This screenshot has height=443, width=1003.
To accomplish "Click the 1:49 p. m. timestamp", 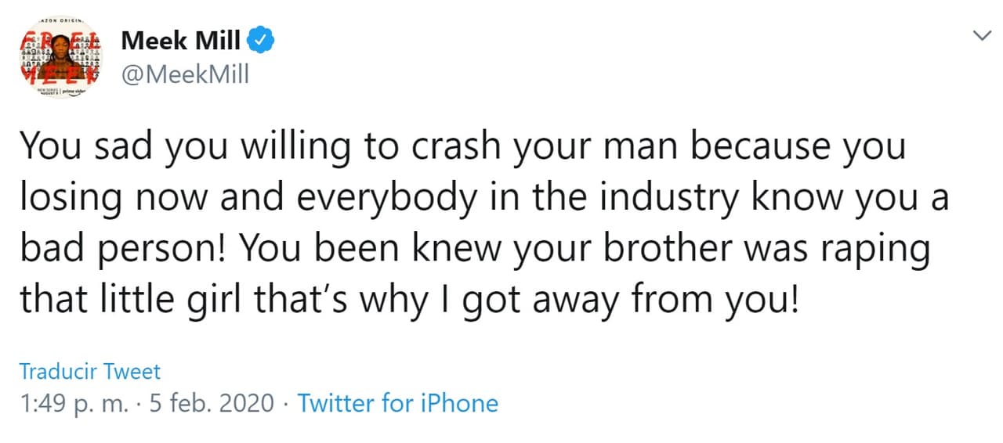I will click(x=71, y=403).
